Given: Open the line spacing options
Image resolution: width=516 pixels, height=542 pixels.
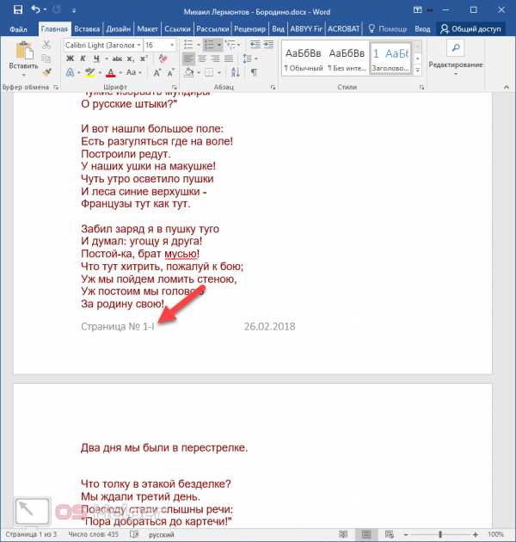Looking at the screenshot, I should (248, 59).
